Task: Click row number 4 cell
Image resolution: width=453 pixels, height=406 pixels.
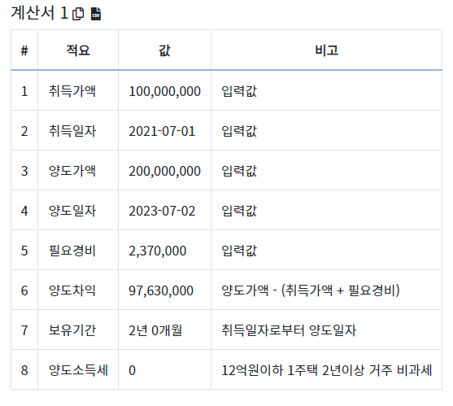Action: [24, 211]
